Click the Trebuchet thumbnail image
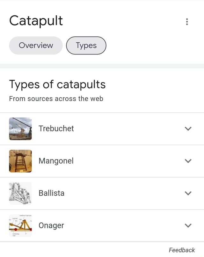This screenshot has width=204, height=257. click(20, 129)
